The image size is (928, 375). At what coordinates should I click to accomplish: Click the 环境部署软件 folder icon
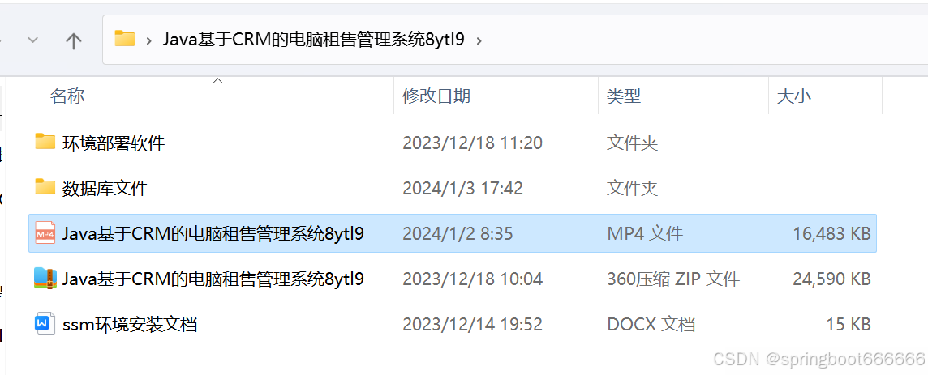pyautogui.click(x=45, y=143)
